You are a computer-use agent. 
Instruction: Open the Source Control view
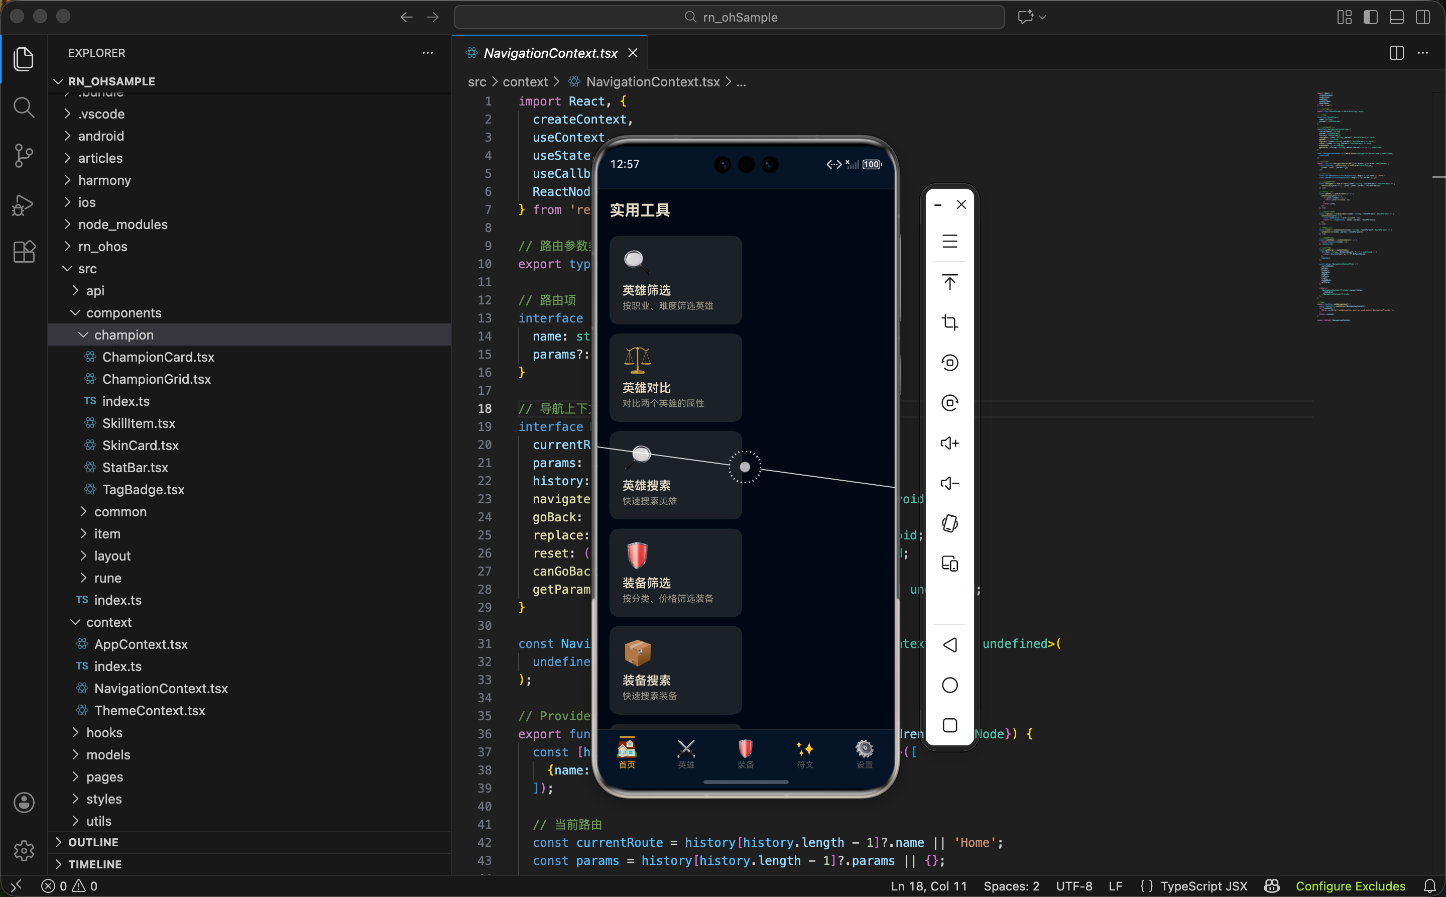[24, 155]
